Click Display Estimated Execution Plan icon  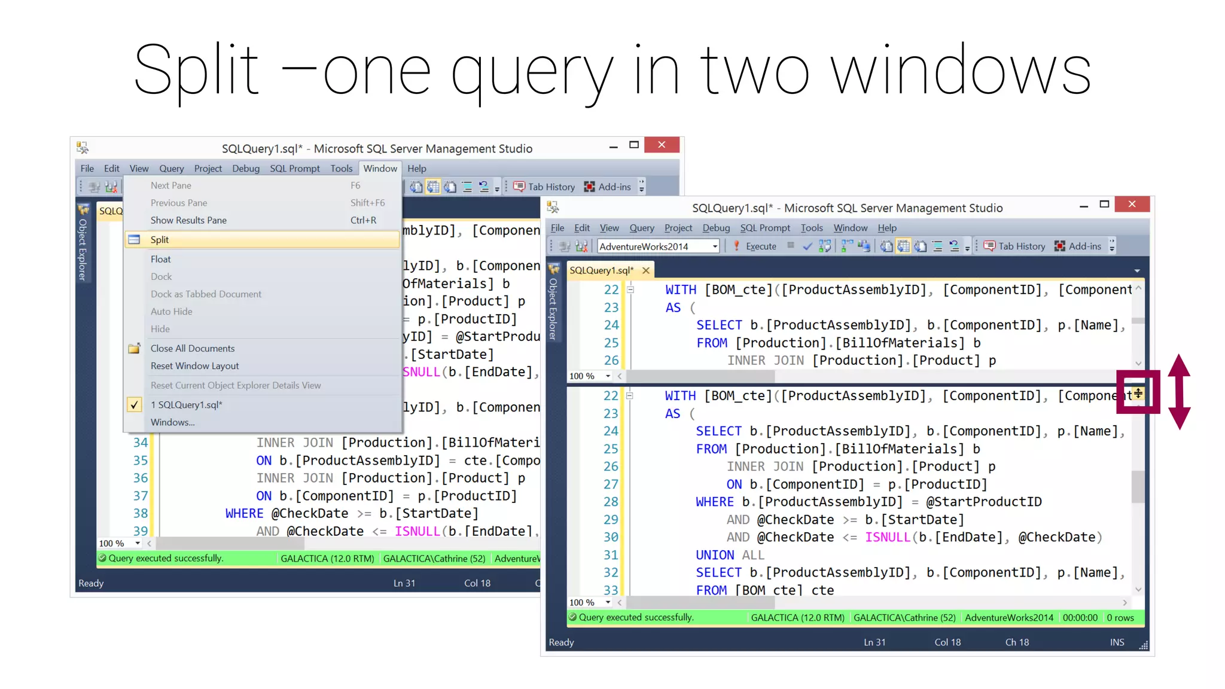click(x=825, y=246)
